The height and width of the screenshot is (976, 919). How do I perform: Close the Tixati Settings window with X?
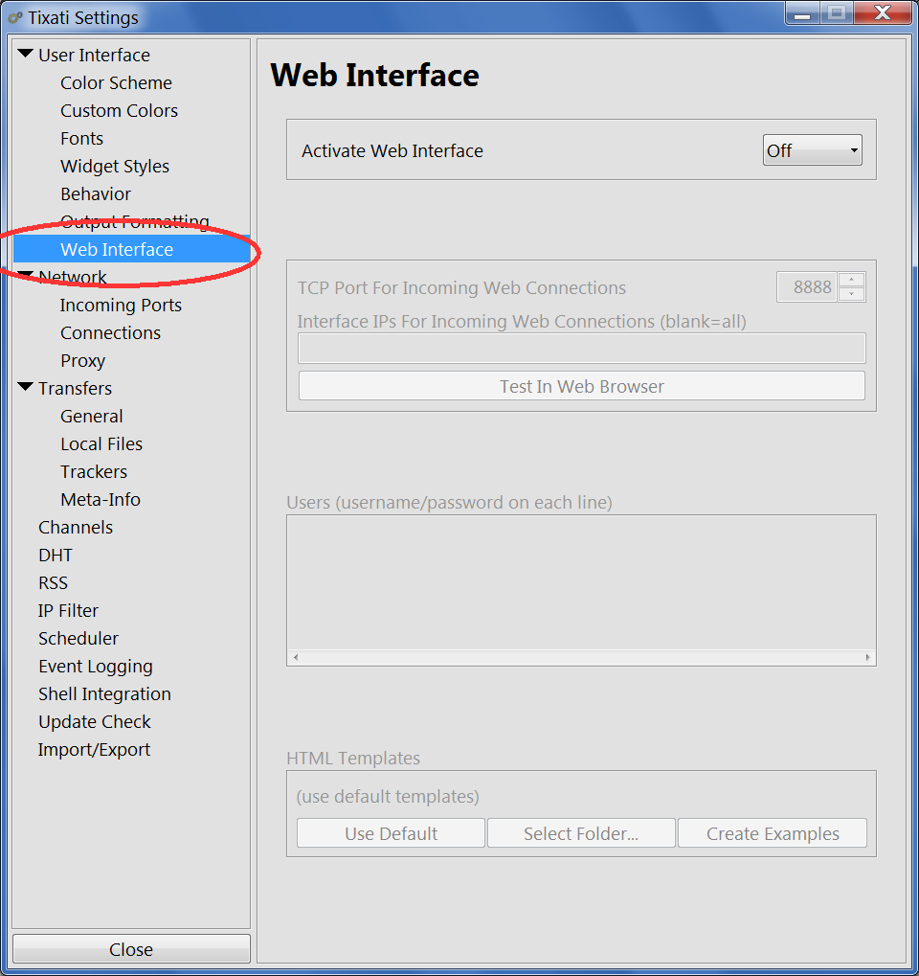(x=883, y=13)
